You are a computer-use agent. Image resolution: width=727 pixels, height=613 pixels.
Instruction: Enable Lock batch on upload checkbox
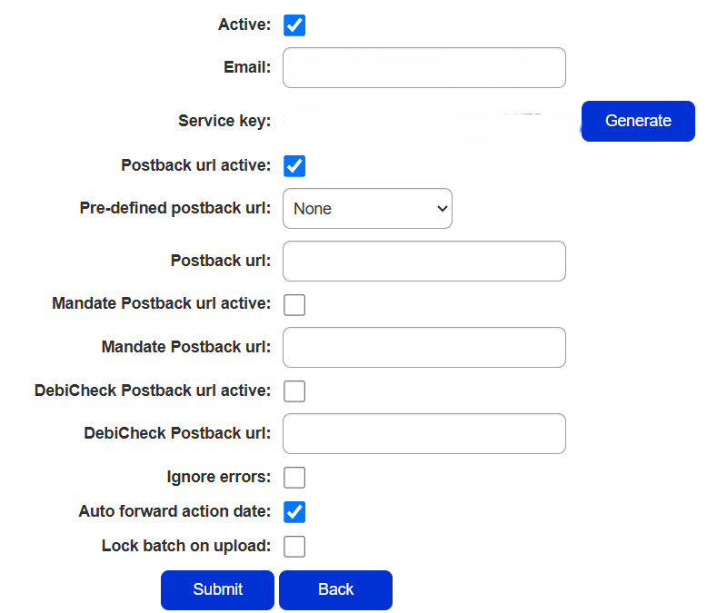coord(294,547)
